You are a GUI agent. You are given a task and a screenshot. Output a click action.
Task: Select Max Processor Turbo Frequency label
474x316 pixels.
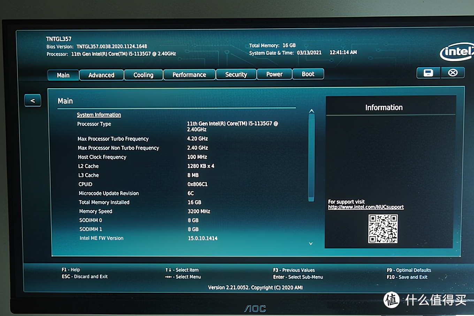click(113, 139)
